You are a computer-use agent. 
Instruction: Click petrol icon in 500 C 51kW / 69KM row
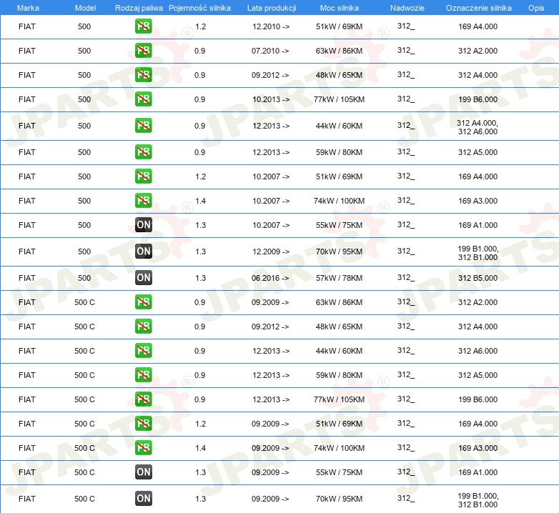143,423
